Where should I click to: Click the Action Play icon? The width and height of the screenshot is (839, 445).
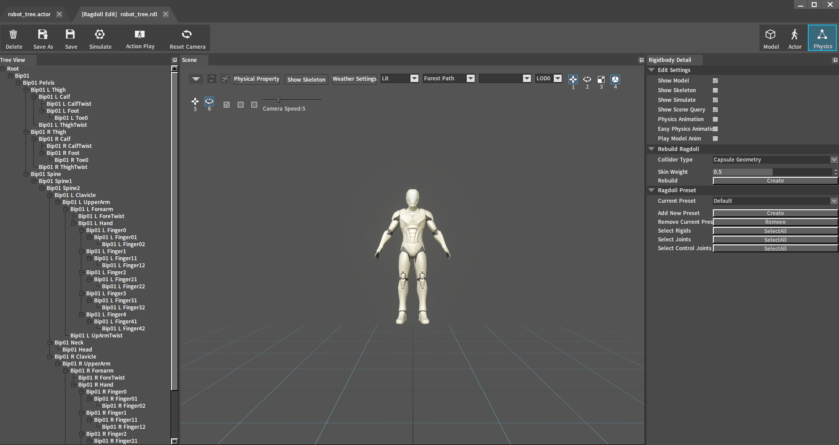click(x=140, y=35)
